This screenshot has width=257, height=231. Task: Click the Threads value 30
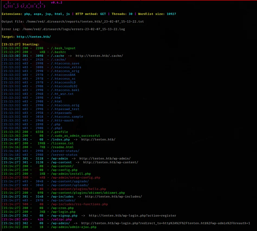(x=130, y=14)
